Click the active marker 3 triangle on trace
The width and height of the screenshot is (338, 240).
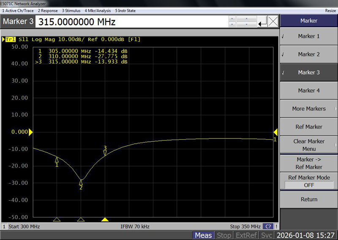click(105, 153)
